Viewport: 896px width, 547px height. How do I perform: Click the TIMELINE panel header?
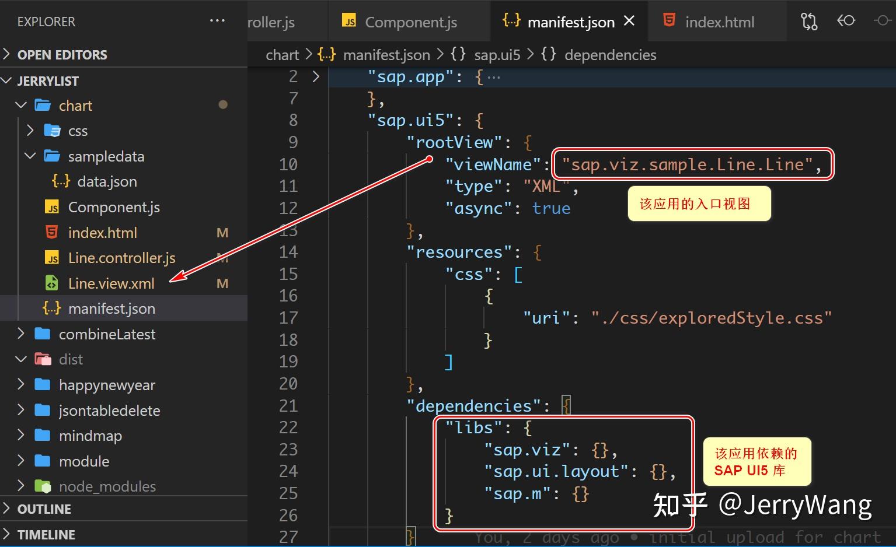click(47, 534)
